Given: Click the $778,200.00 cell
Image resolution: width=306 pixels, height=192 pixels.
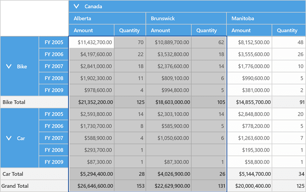Looking at the screenshot, I should tap(249, 126).
